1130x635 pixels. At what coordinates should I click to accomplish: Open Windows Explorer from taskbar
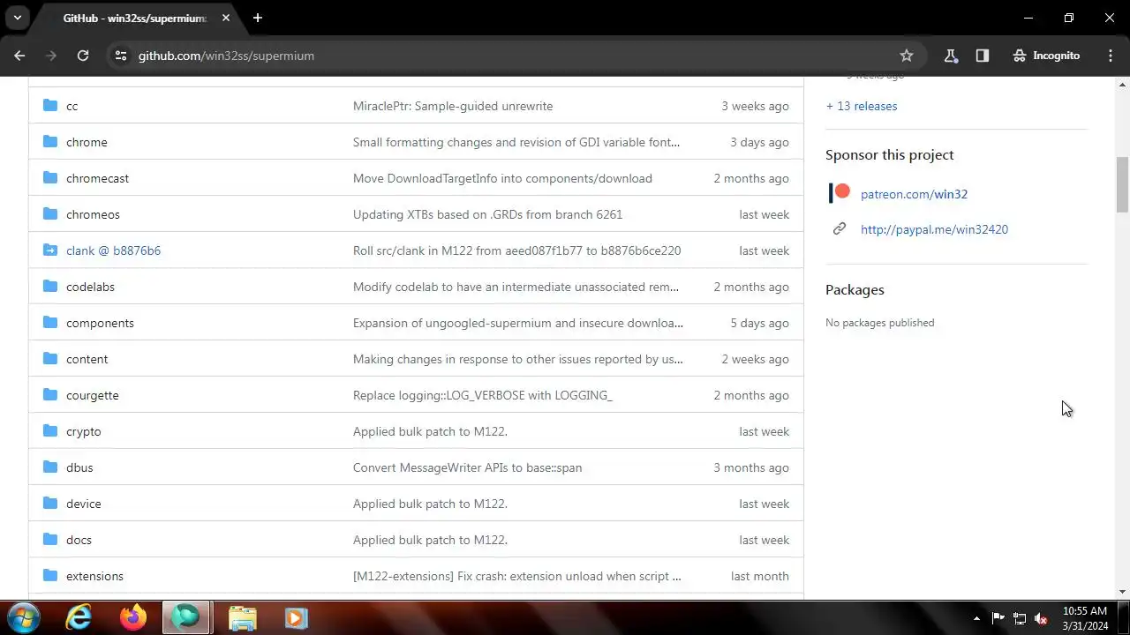coord(242,617)
